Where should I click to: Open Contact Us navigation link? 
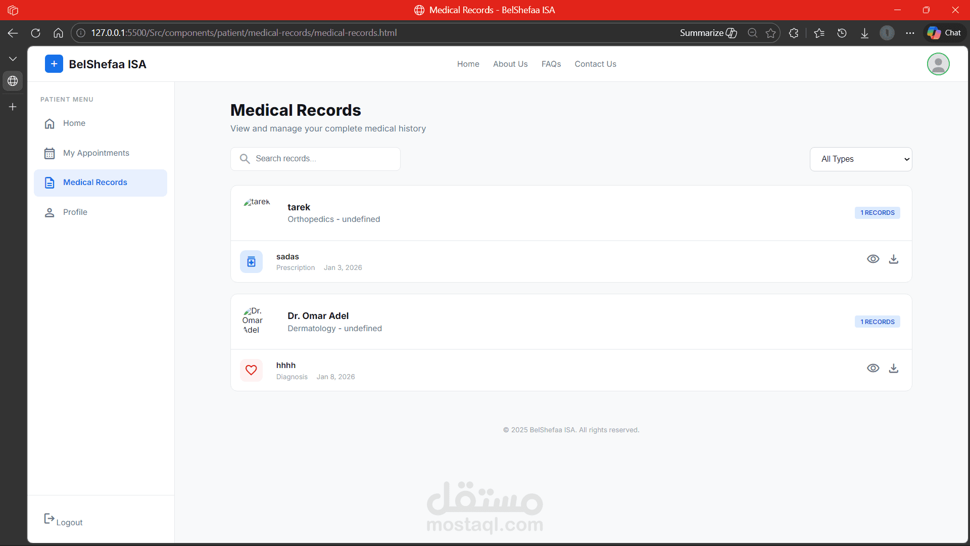595,64
